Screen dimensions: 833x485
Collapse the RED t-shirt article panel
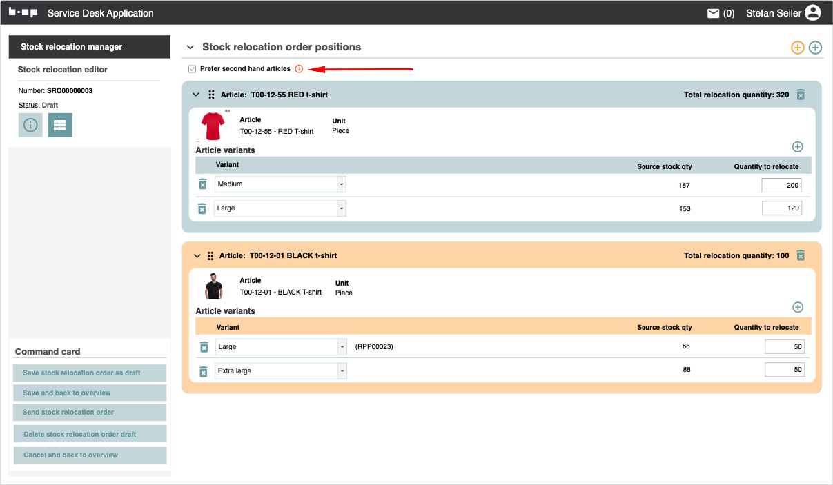pos(196,95)
